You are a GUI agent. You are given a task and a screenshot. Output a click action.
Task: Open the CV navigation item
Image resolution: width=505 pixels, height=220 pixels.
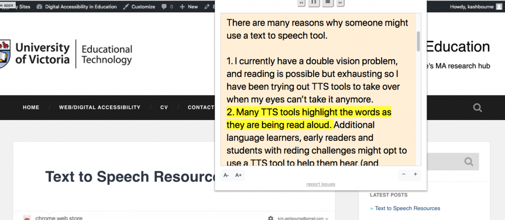tap(164, 107)
